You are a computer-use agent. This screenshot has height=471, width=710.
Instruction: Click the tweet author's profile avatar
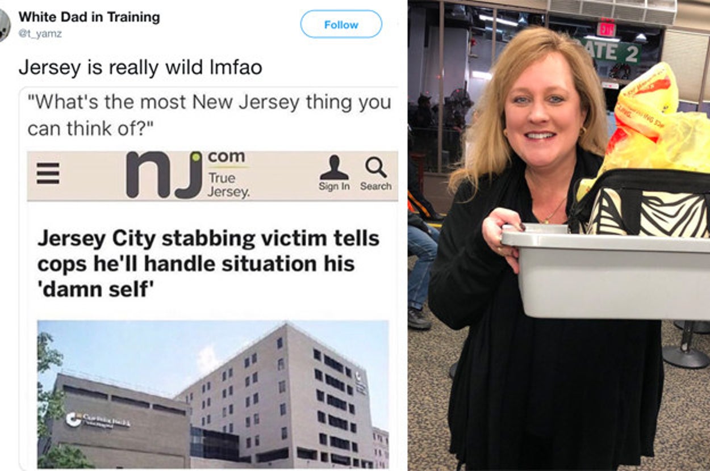[5, 25]
